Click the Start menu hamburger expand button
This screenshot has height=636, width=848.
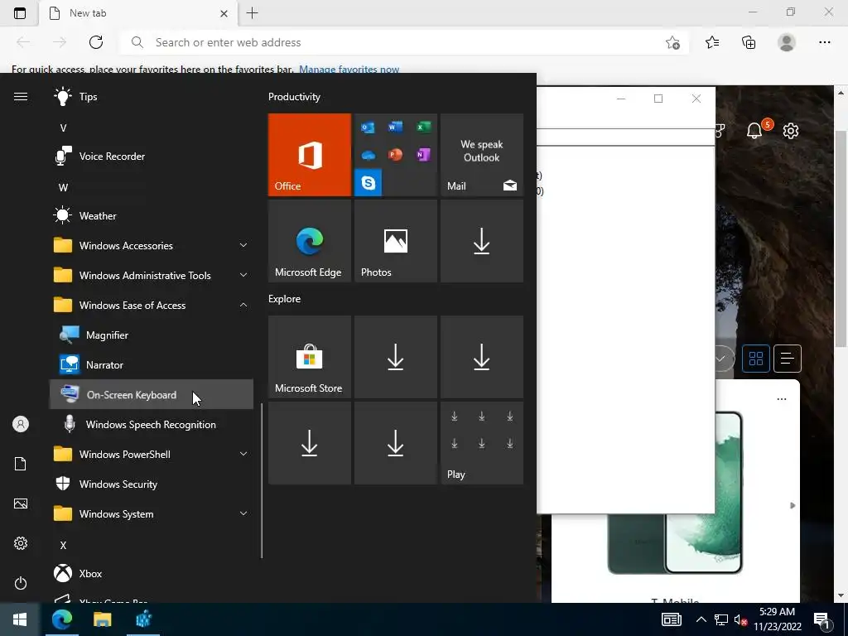(x=21, y=96)
